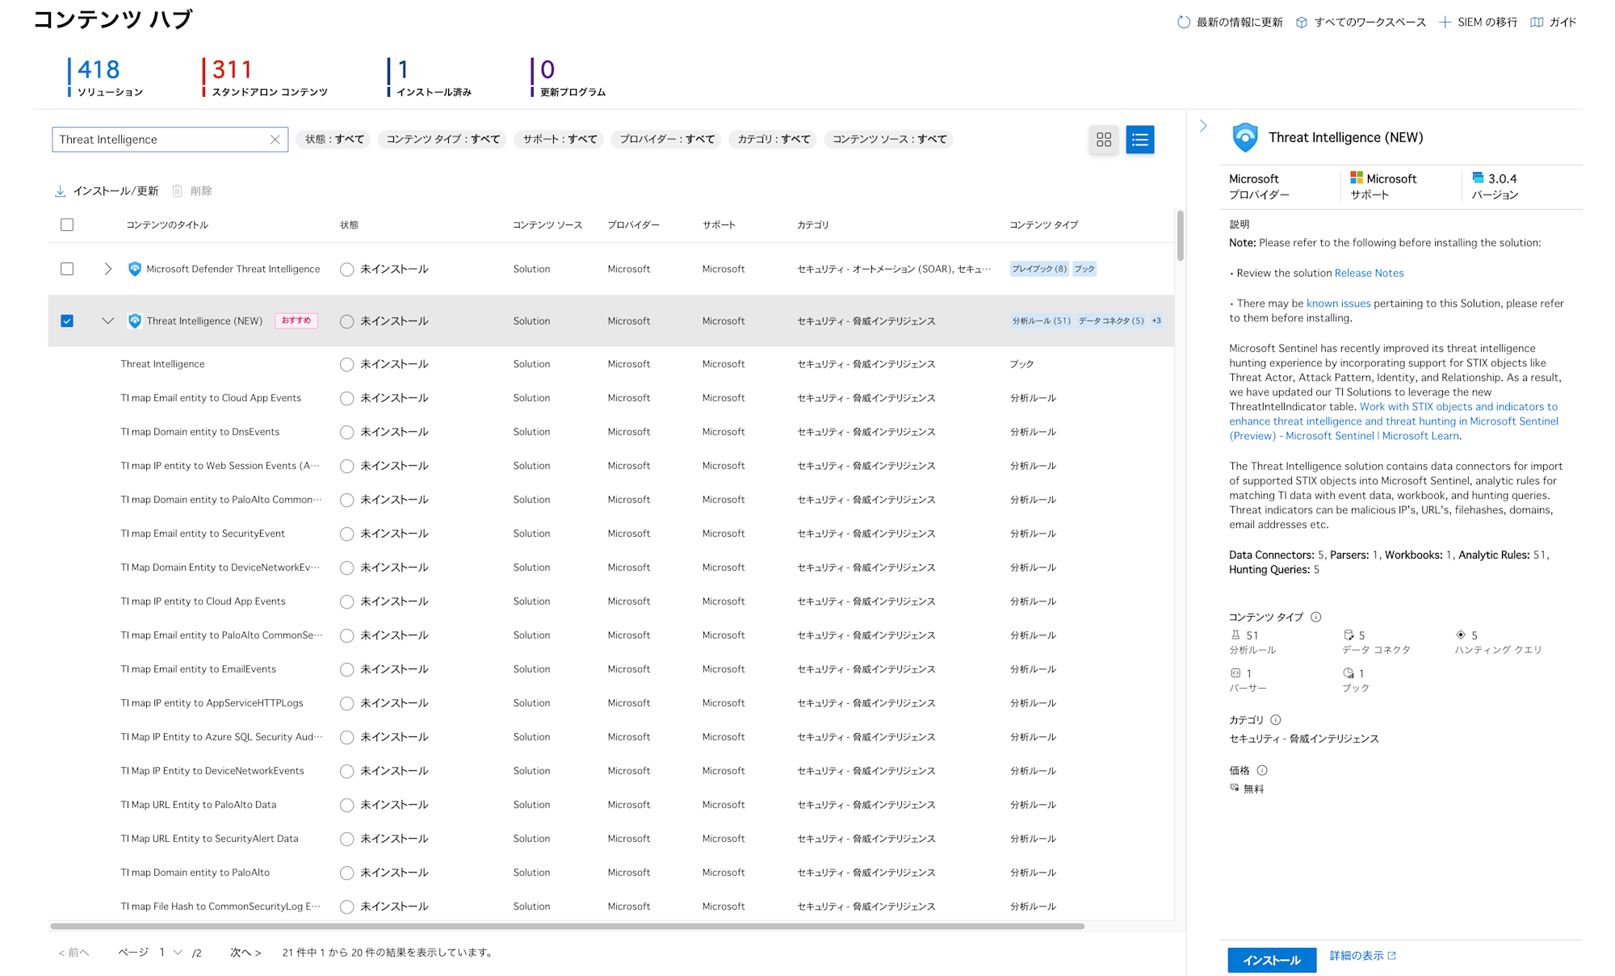Open the 状態 : すべて filter
Screen dimensions: 1615x976
pyautogui.click(x=334, y=140)
